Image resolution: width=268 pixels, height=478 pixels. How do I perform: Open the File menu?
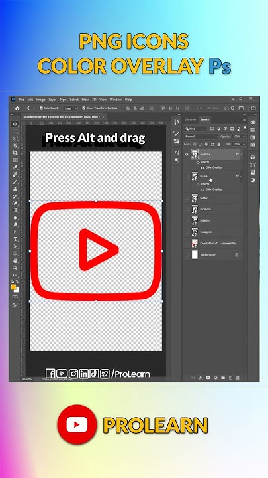(22, 100)
